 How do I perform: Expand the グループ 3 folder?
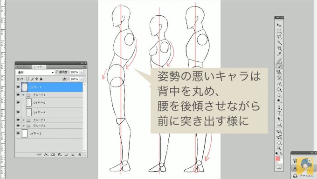23,126
